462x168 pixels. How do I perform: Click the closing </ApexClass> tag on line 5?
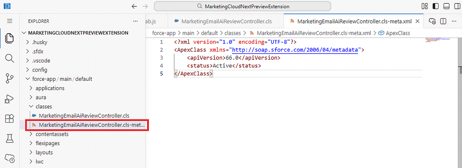click(x=193, y=74)
